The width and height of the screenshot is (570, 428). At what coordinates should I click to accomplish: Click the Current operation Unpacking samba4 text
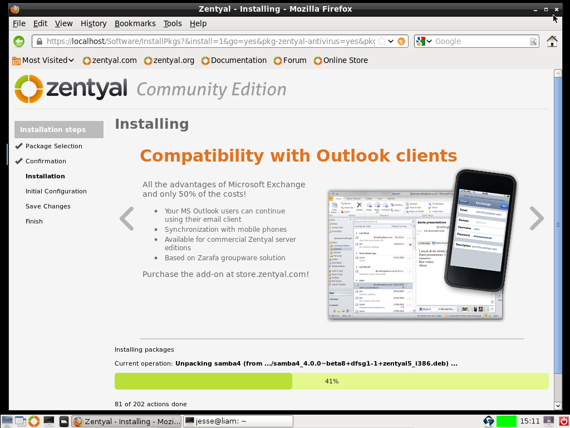pyautogui.click(x=286, y=363)
